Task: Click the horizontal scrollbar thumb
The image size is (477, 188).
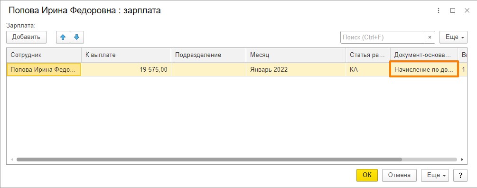Action: 209,160
